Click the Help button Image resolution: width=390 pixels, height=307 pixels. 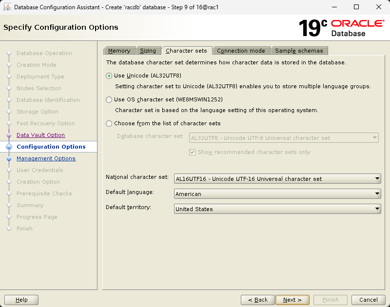pos(21,300)
